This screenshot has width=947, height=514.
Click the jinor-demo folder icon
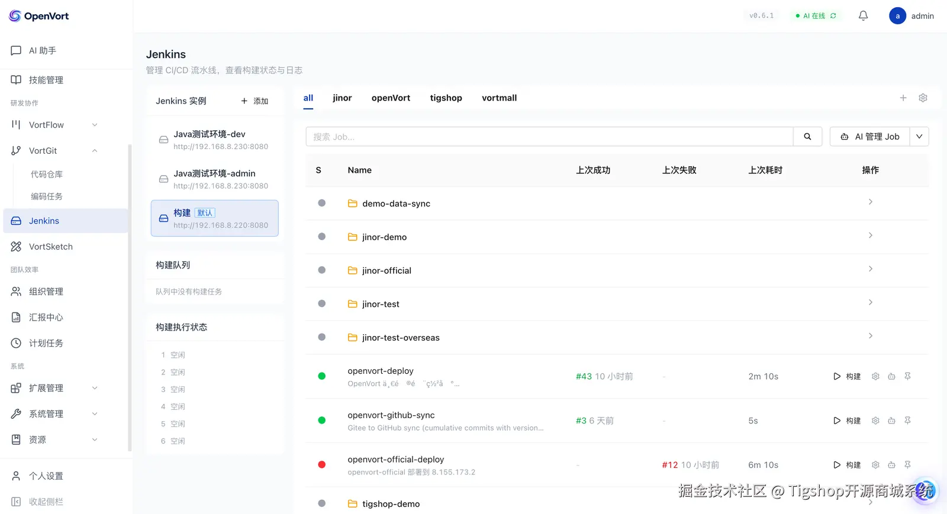point(352,237)
